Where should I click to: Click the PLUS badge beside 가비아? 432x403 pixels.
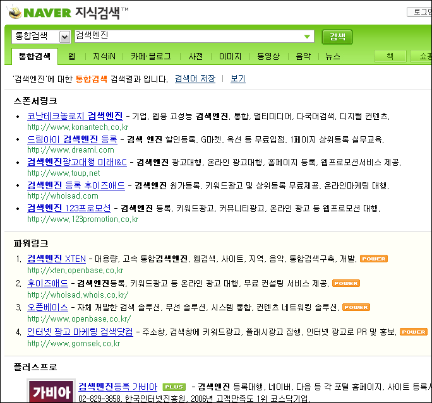pyautogui.click(x=174, y=387)
